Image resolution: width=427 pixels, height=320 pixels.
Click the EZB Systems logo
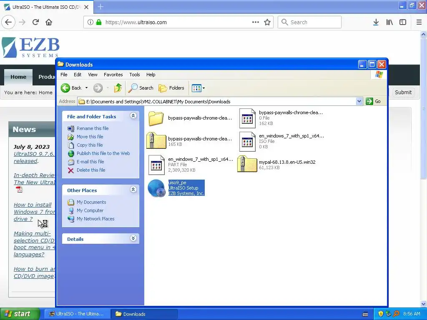click(30, 47)
